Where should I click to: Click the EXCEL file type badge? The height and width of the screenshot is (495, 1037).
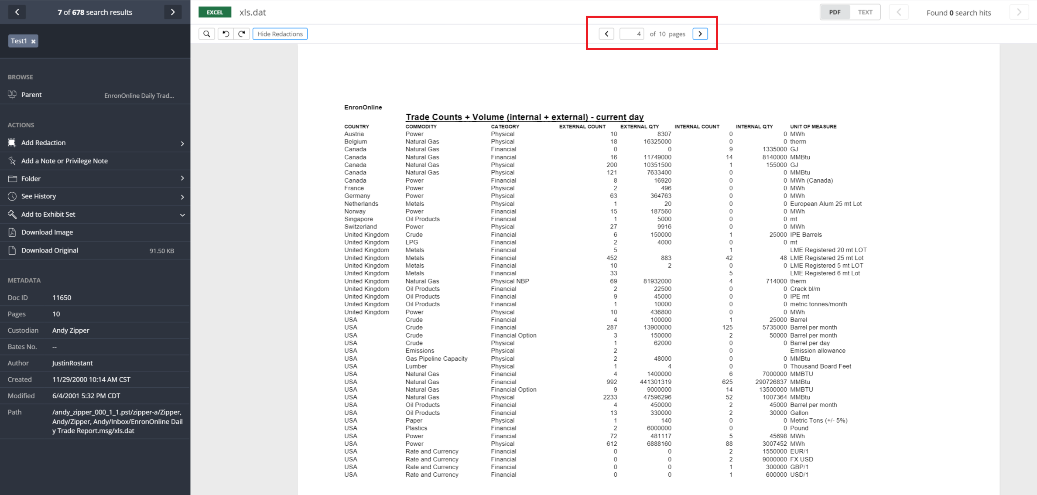coord(215,12)
